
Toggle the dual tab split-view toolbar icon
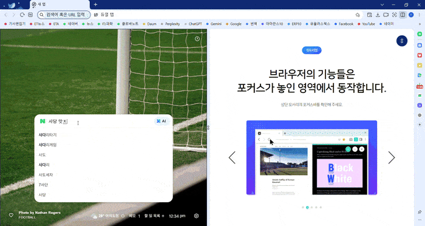click(403, 15)
